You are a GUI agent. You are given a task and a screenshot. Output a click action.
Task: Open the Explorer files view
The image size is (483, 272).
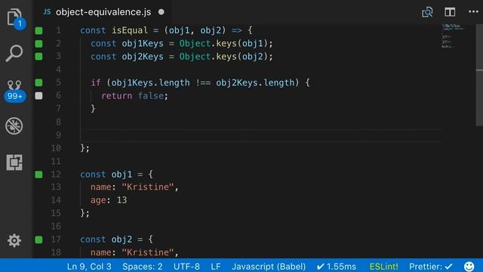pyautogui.click(x=14, y=18)
